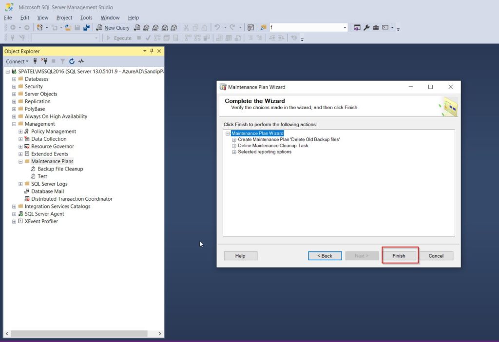Click Finish in Maintenance Plan Wizard
The width and height of the screenshot is (499, 342).
(x=399, y=256)
